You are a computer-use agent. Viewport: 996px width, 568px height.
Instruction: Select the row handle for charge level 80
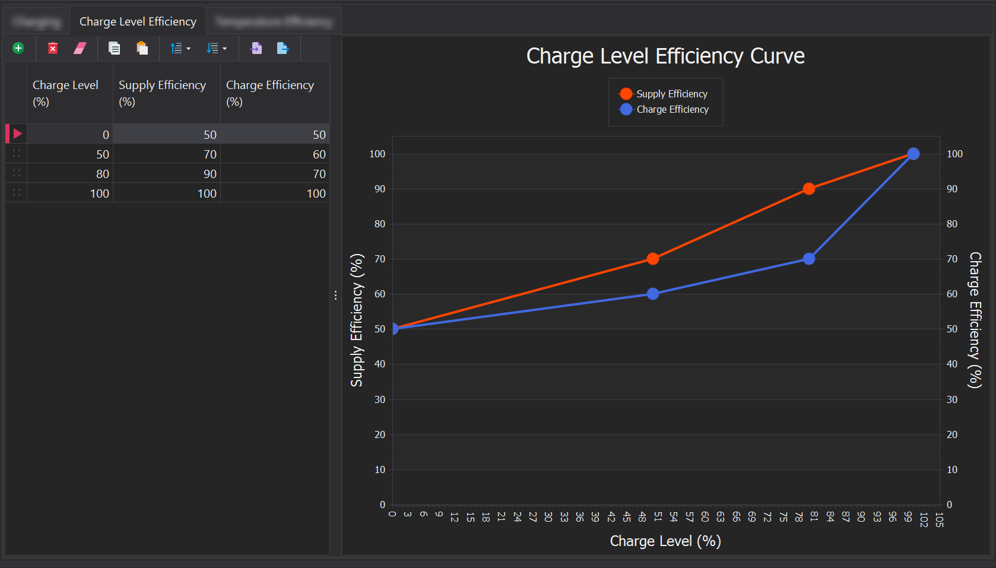[x=17, y=173]
